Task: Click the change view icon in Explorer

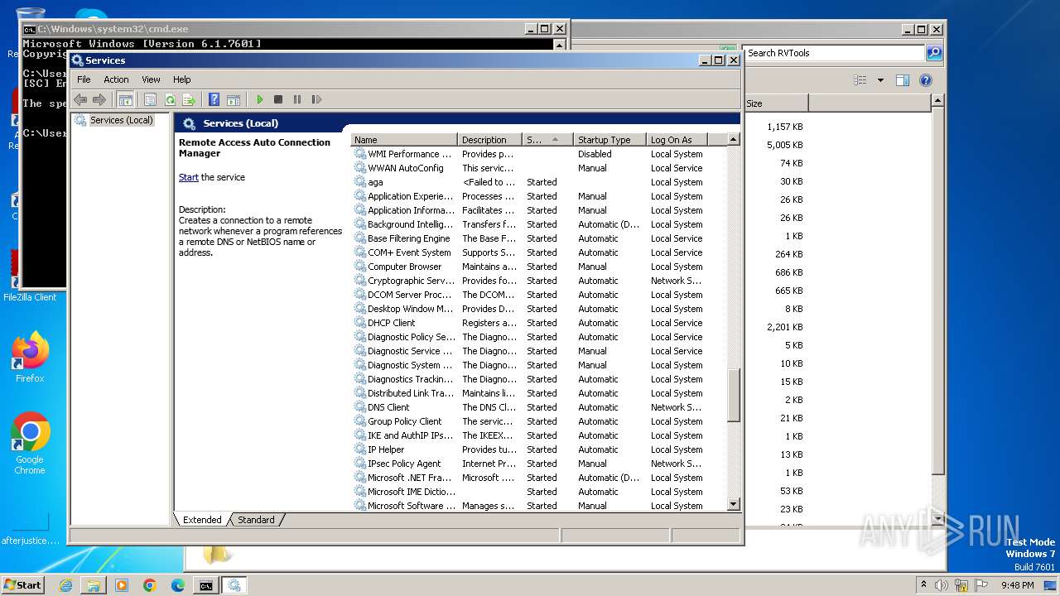Action: [860, 80]
